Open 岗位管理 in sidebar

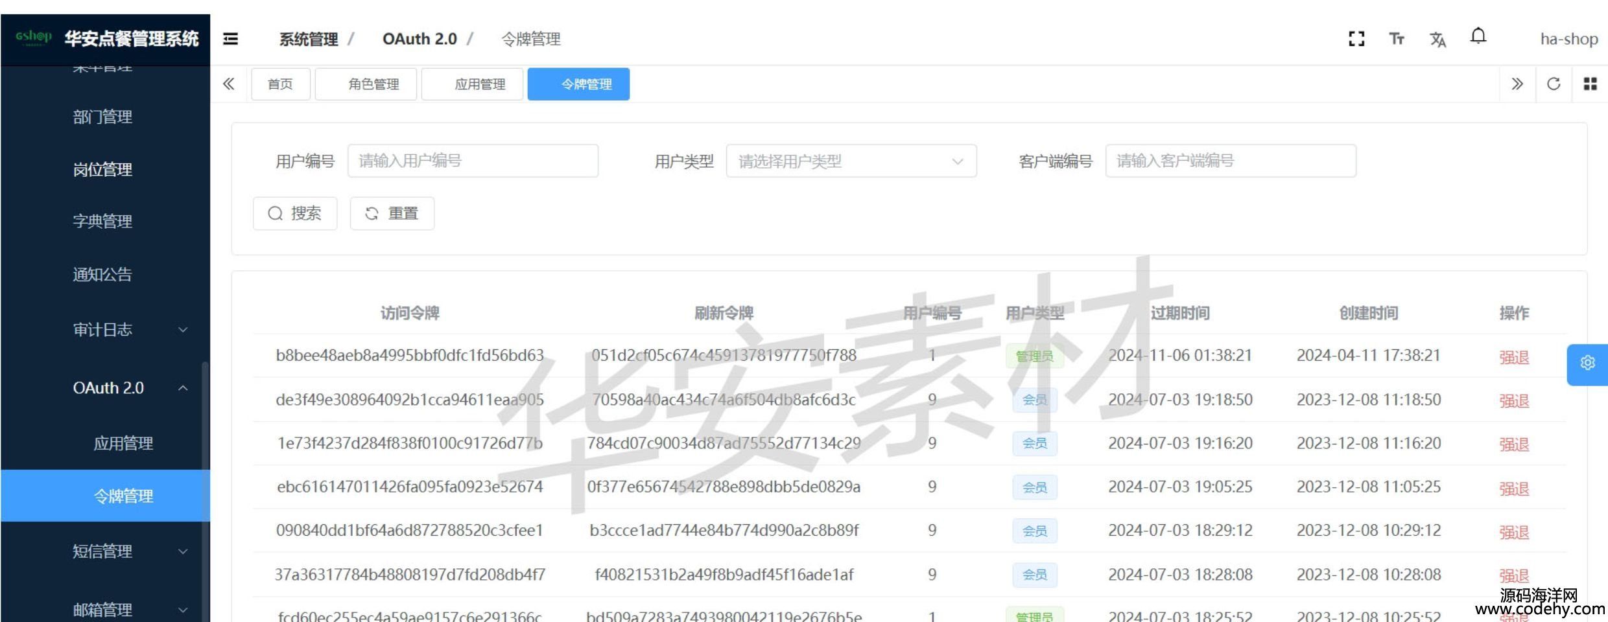[102, 170]
